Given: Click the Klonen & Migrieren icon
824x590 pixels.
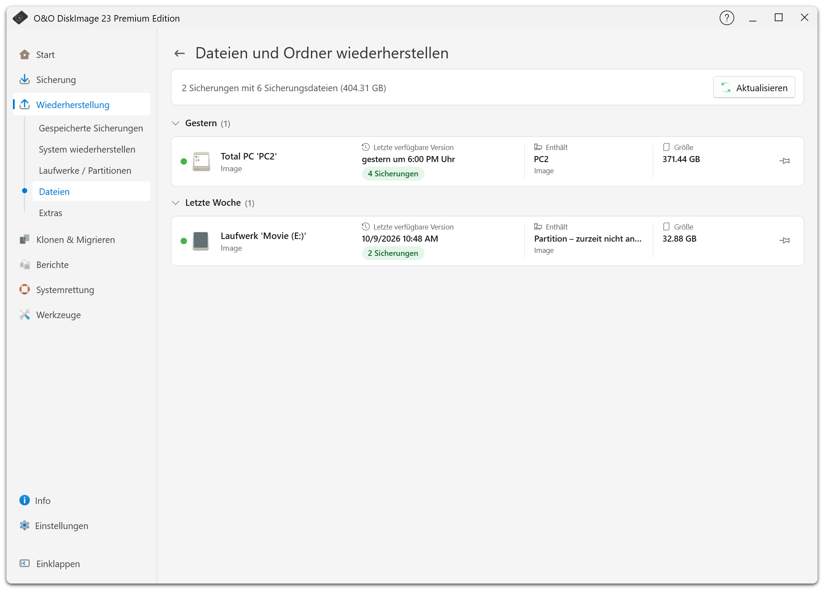Looking at the screenshot, I should 25,239.
